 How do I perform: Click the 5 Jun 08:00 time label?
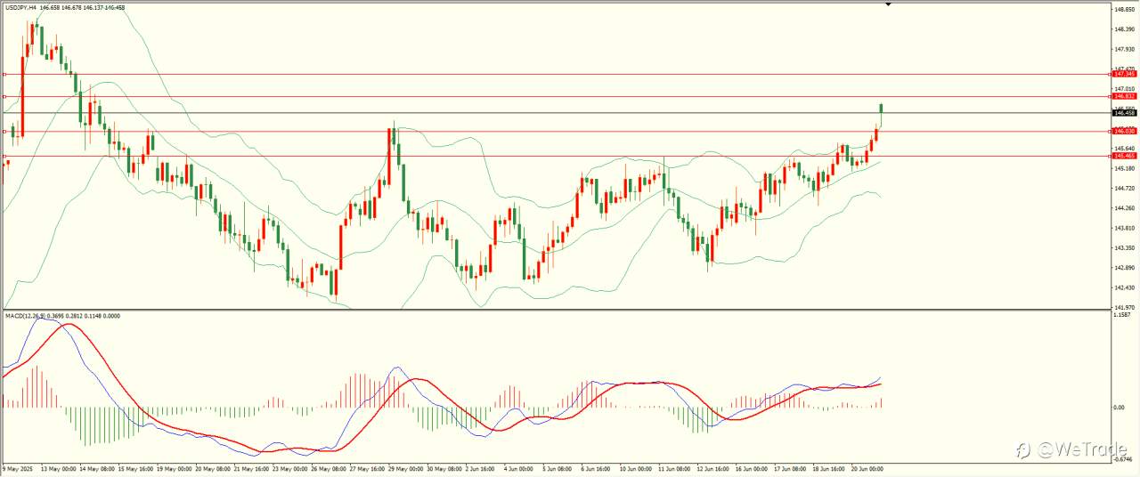pyautogui.click(x=557, y=467)
